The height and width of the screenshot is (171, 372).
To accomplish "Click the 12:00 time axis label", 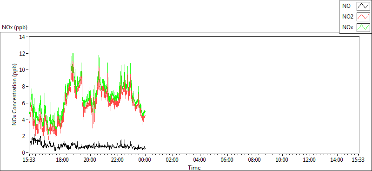I will [x=309, y=160].
